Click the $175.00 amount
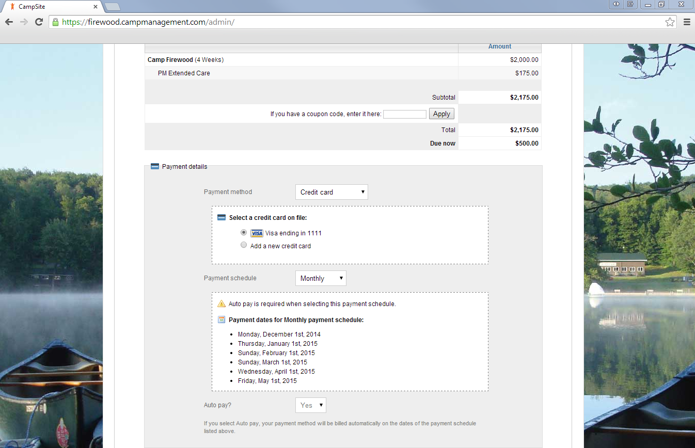Screen dimensions: 695x448 click(x=527, y=73)
